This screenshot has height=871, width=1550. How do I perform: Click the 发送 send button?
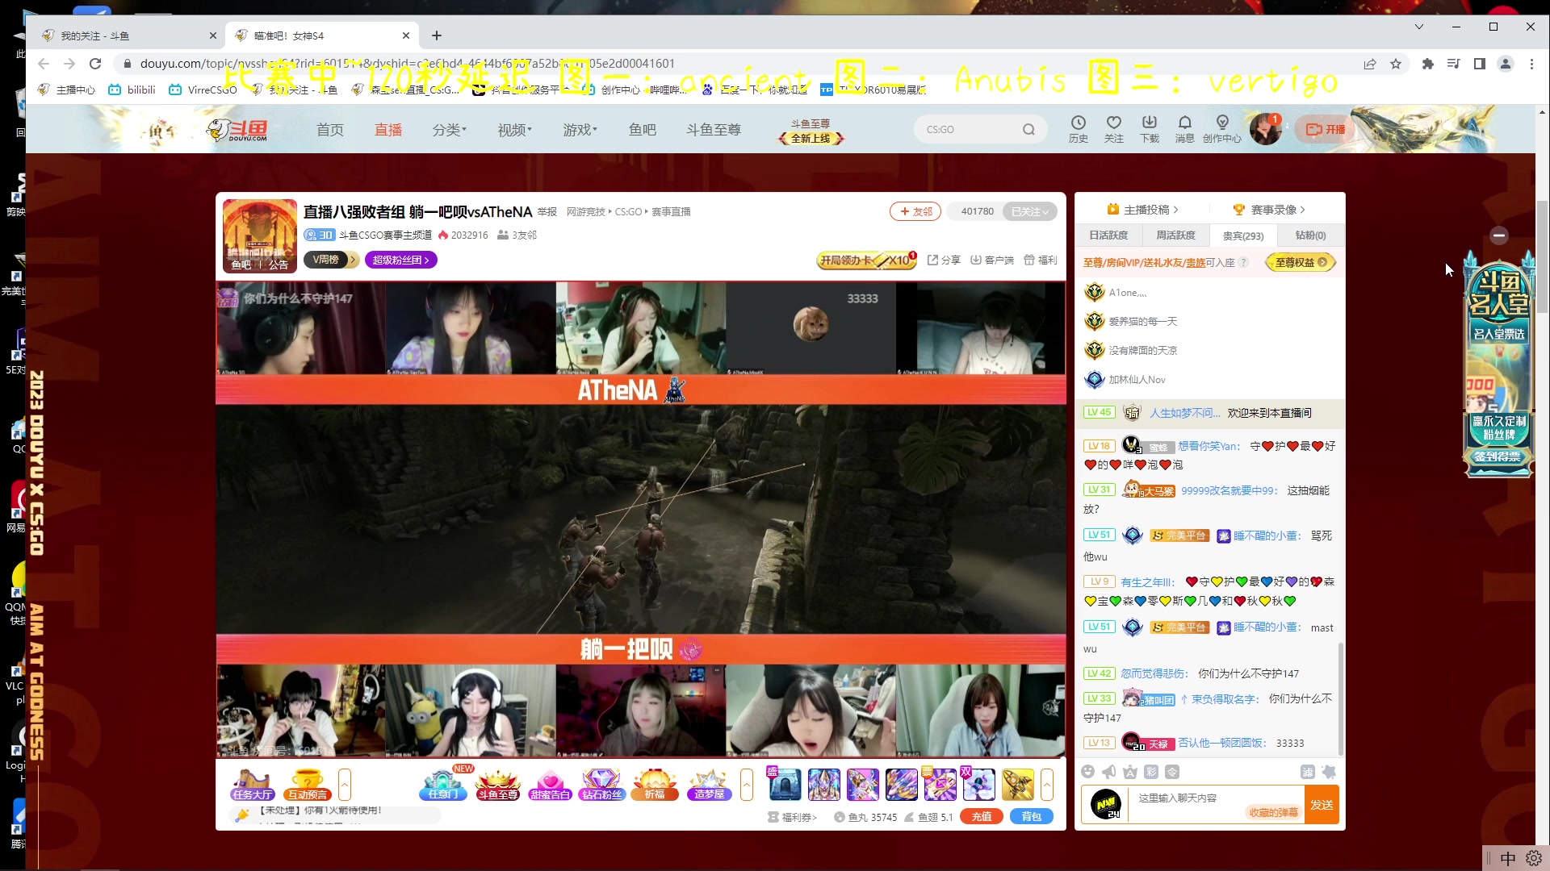coord(1322,805)
